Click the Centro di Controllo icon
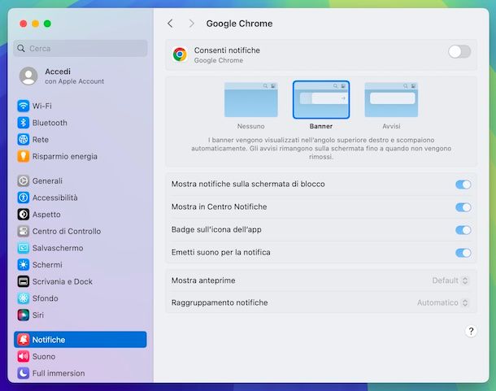The width and height of the screenshot is (496, 391). pos(24,231)
